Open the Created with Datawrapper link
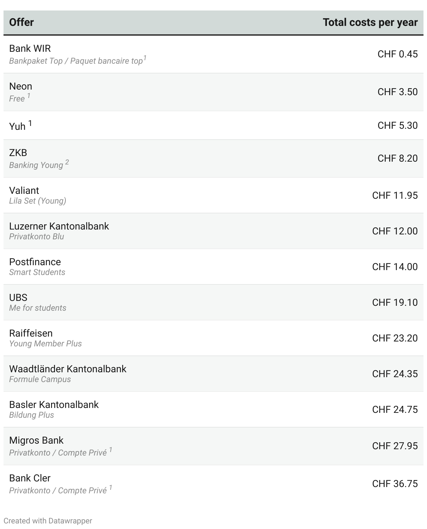This screenshot has width=427, height=529. tap(48, 521)
